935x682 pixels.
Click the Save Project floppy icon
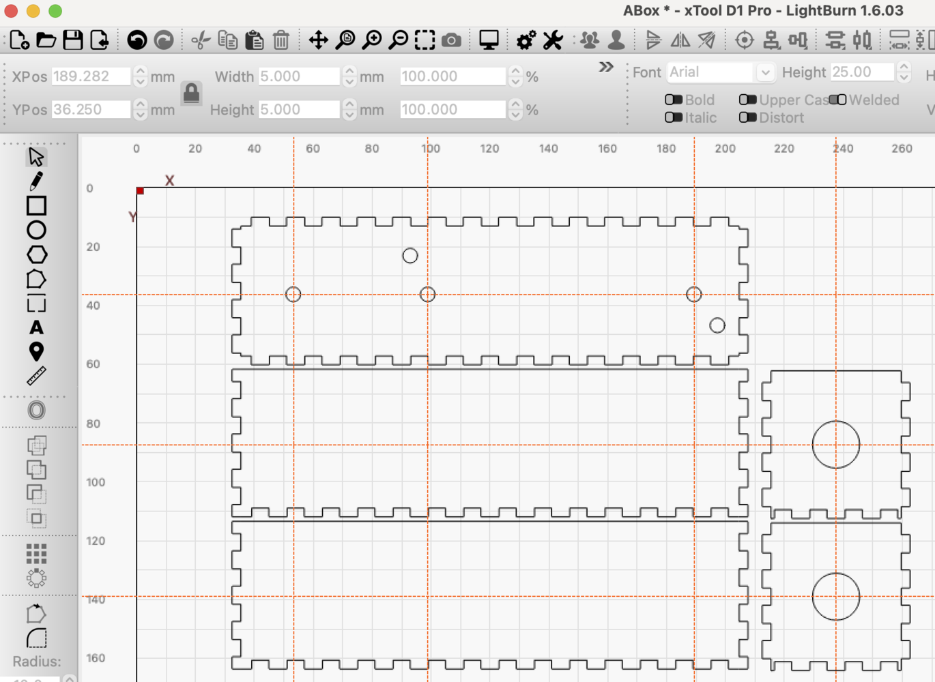click(73, 40)
